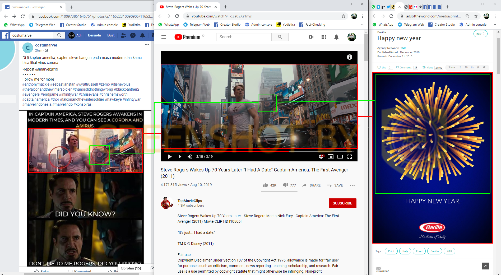Open zoom control in adsoftheworld address bar
The image size is (501, 275).
click(x=467, y=16)
